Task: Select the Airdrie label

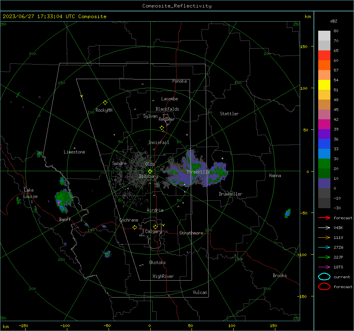Action: tap(155, 210)
